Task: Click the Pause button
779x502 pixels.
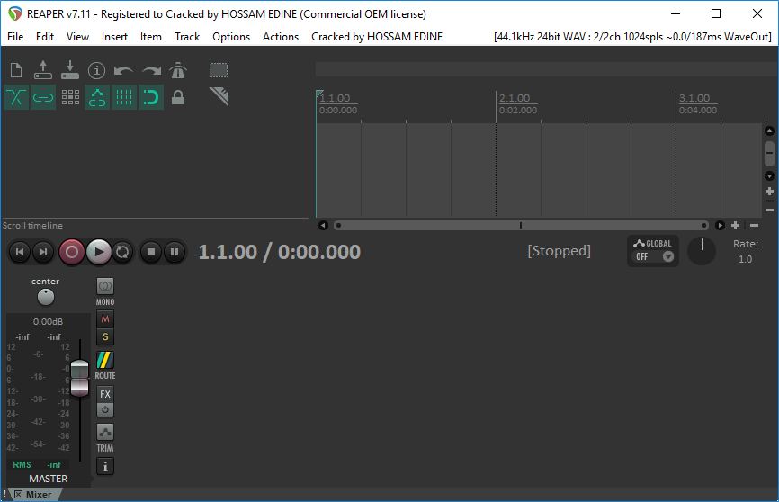Action: pyautogui.click(x=175, y=252)
